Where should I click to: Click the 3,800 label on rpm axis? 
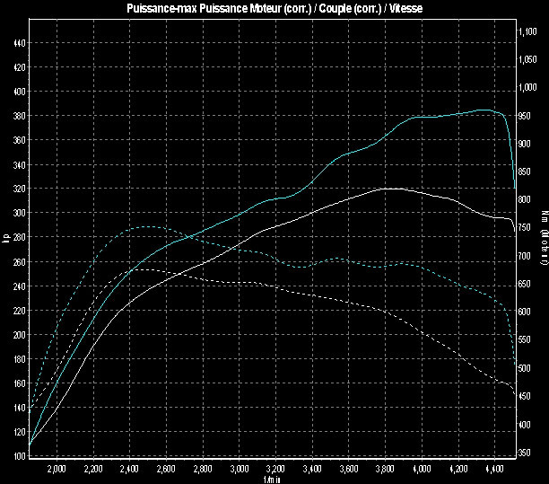(x=387, y=469)
